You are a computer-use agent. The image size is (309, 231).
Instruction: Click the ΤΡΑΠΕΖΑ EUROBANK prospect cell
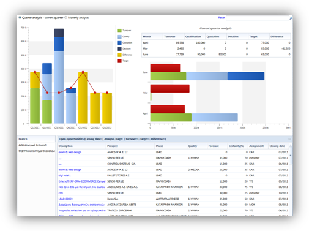(119, 210)
